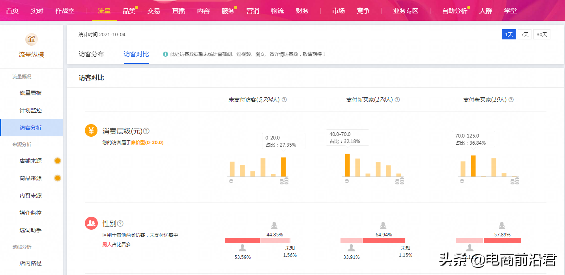The width and height of the screenshot is (565, 275).
Task: Open 学堂 in the top navigation
Action: point(511,11)
